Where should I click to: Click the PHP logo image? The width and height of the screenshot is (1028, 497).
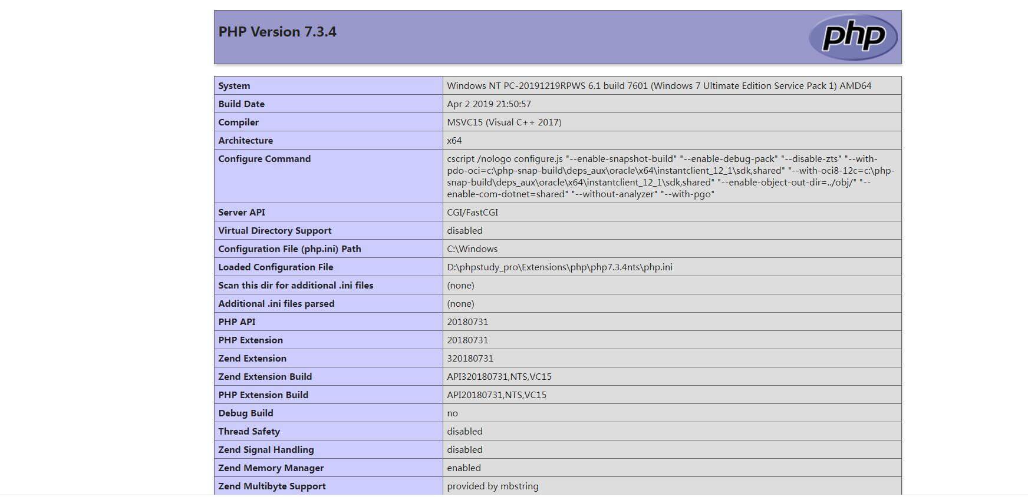[x=853, y=37]
